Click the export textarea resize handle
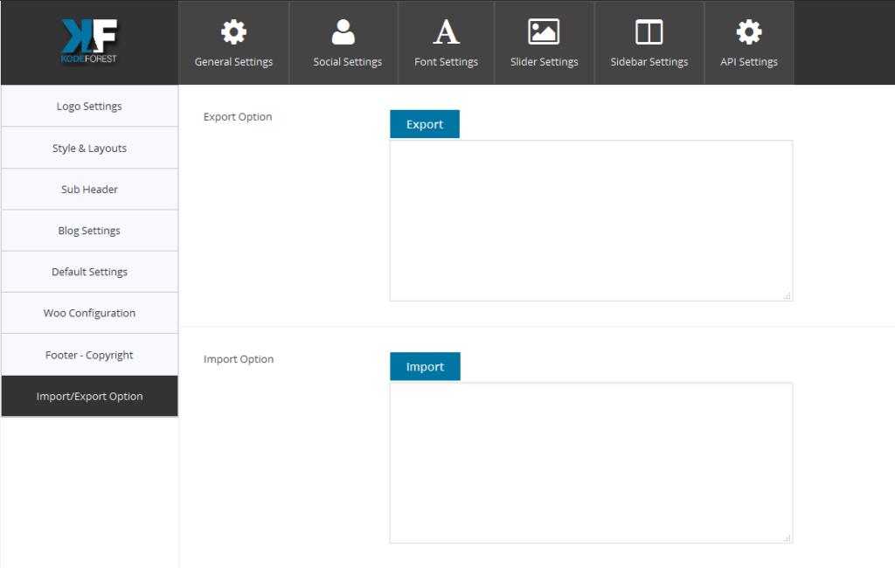 (x=787, y=295)
